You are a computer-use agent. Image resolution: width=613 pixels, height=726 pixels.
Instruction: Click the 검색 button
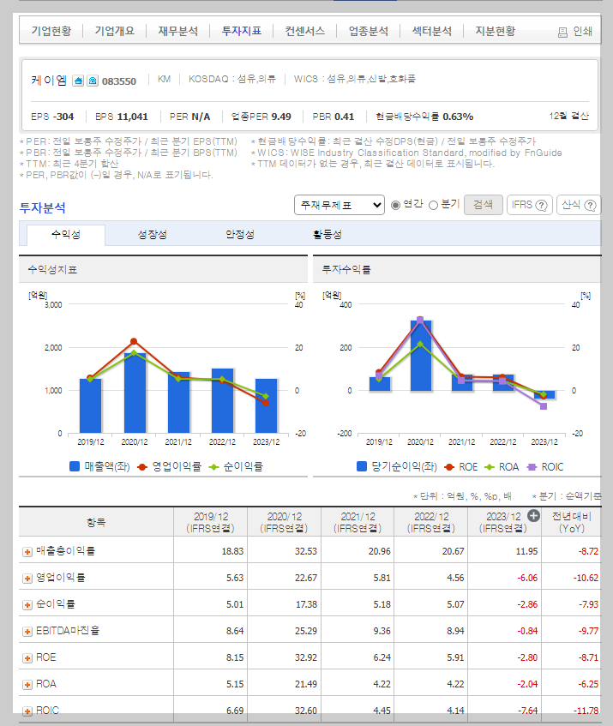[484, 205]
